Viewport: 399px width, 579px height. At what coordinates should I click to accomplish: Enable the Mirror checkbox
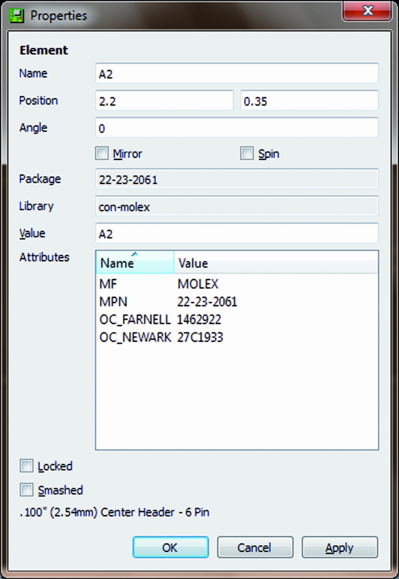point(102,153)
